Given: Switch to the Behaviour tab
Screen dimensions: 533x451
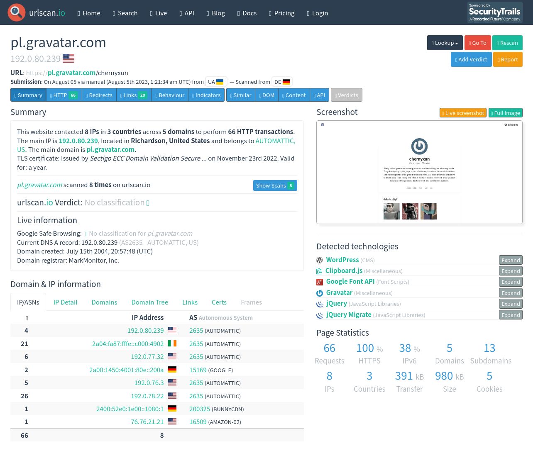Looking at the screenshot, I should pos(170,95).
